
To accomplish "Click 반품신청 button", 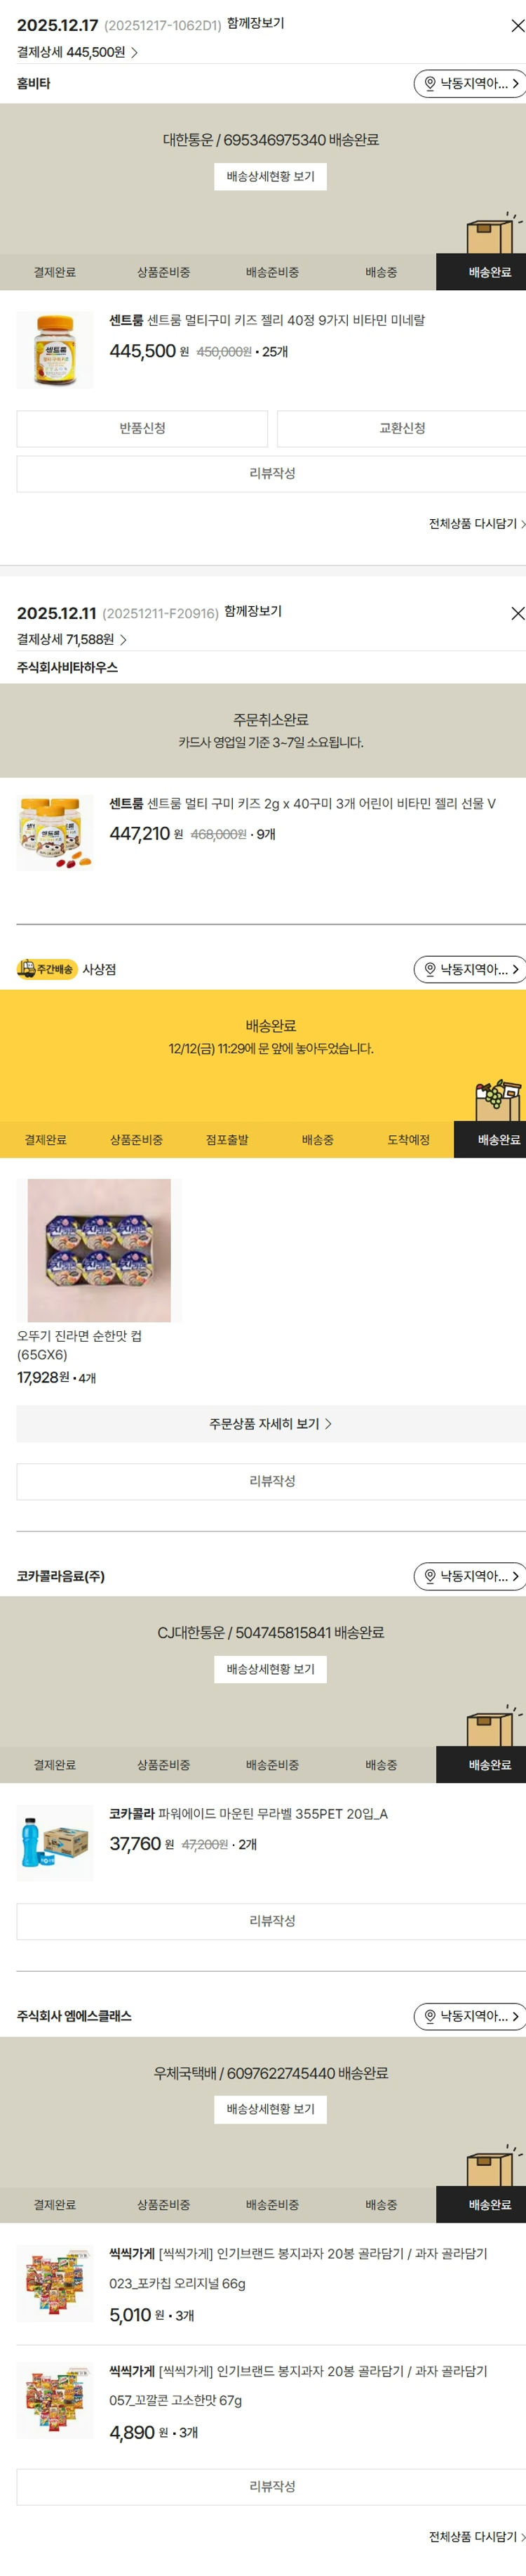I will coord(142,428).
